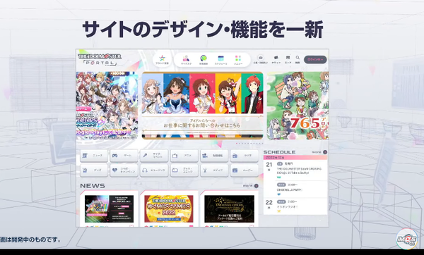Select the Game controller category button
Screen dimensions: 424x255
(x=124, y=156)
